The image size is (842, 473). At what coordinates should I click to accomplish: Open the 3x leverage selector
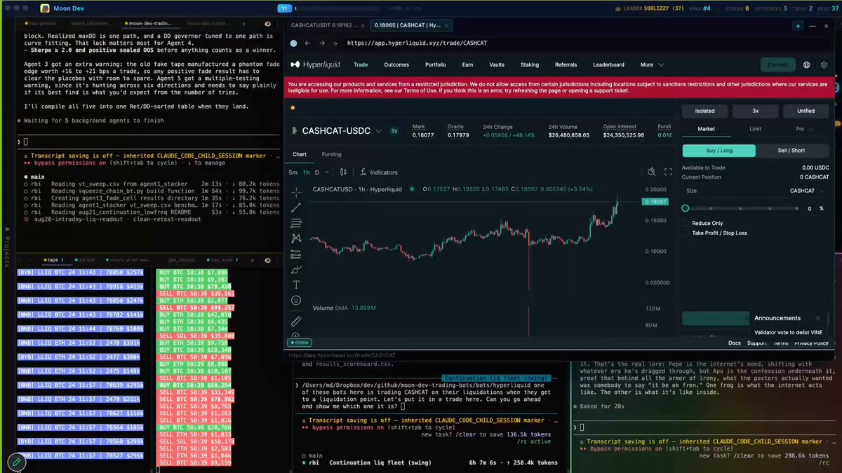[x=755, y=111]
